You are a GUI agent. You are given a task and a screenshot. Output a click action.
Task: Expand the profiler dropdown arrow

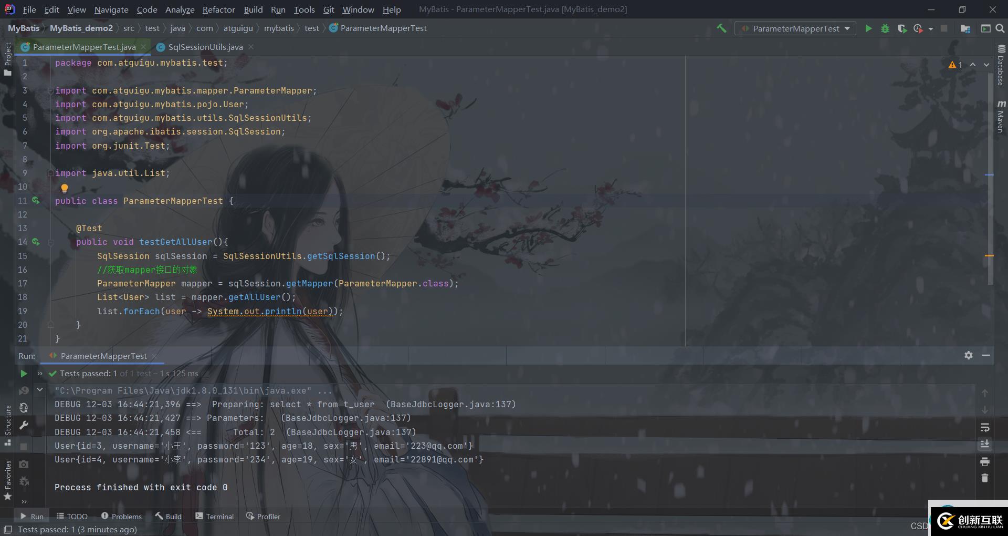coord(931,29)
